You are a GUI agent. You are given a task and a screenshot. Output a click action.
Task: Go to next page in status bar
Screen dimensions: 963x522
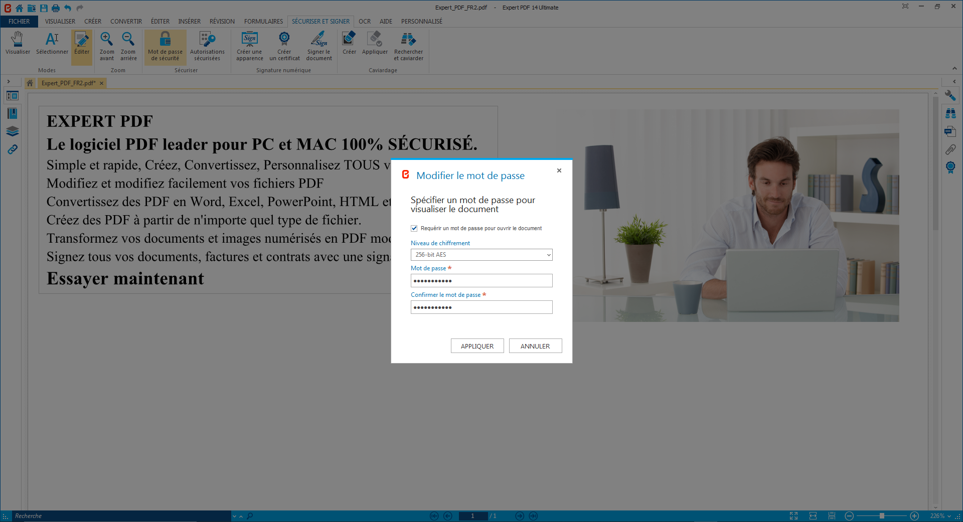click(x=520, y=516)
